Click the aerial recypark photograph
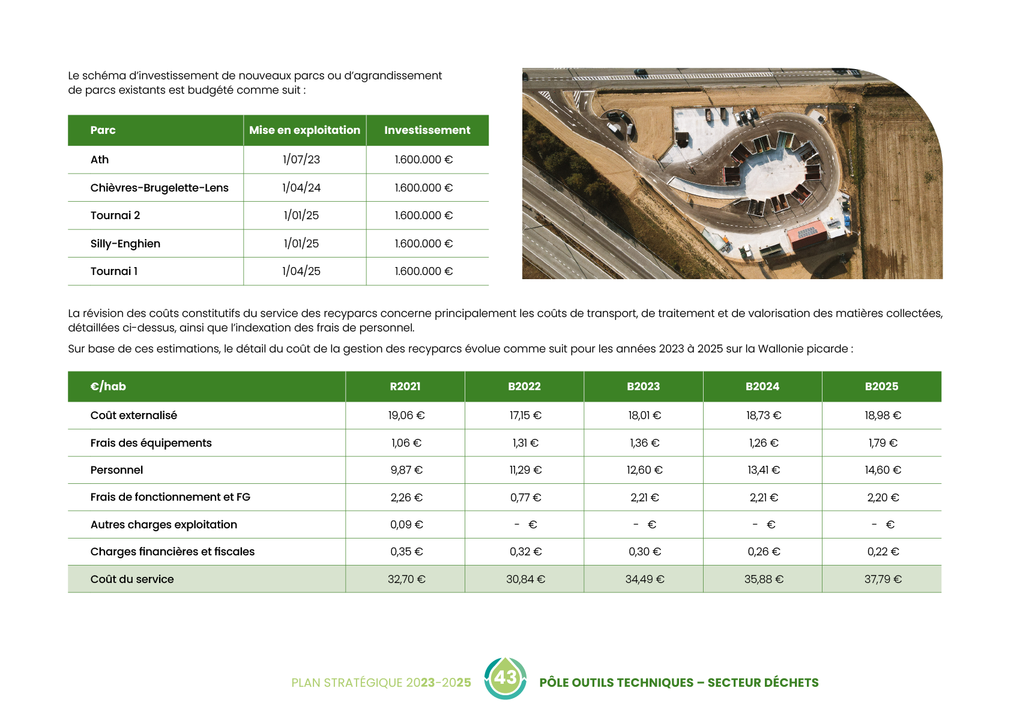Image resolution: width=1011 pixels, height=715 pixels. (731, 173)
